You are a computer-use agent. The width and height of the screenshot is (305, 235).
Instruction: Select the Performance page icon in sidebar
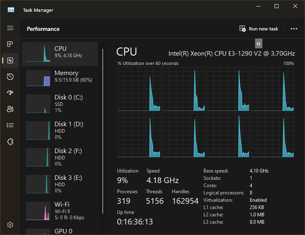tap(10, 60)
